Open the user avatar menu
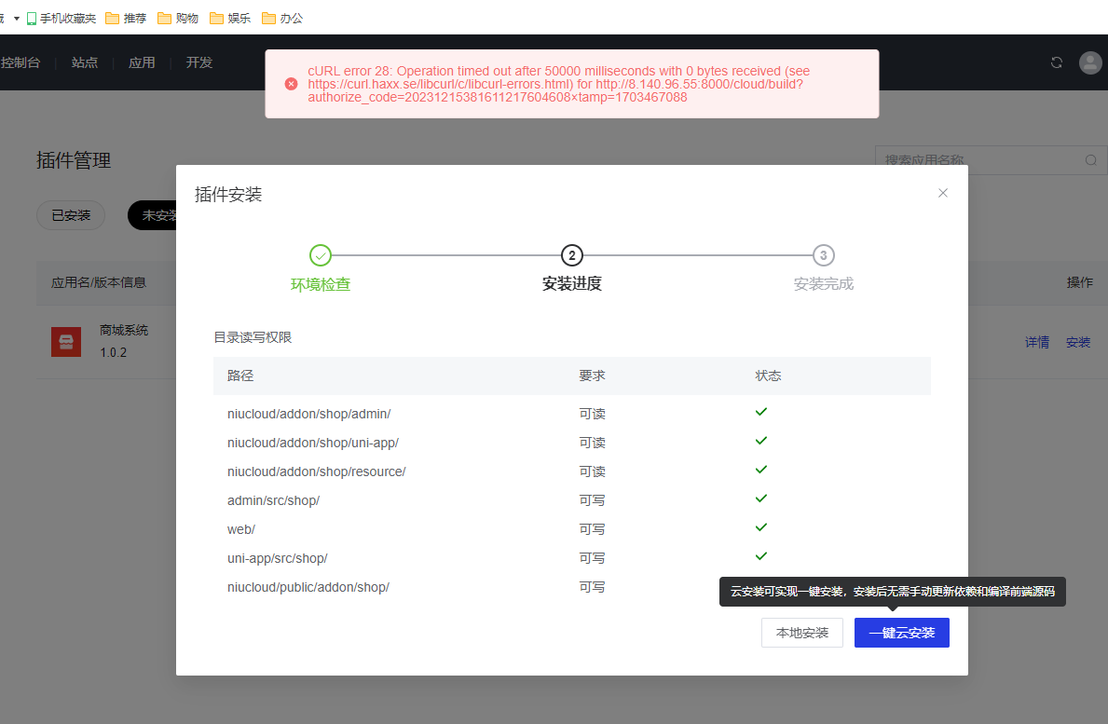Image resolution: width=1108 pixels, height=724 pixels. 1089,62
